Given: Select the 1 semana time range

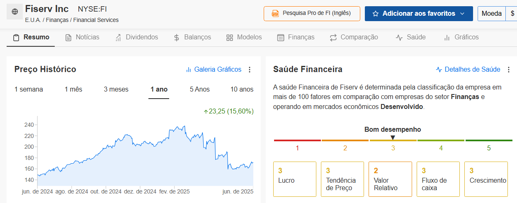Looking at the screenshot, I should click(x=29, y=89).
